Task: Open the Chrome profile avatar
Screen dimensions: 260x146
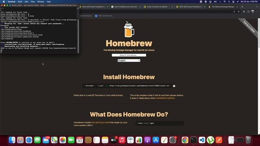Action: click(x=253, y=11)
